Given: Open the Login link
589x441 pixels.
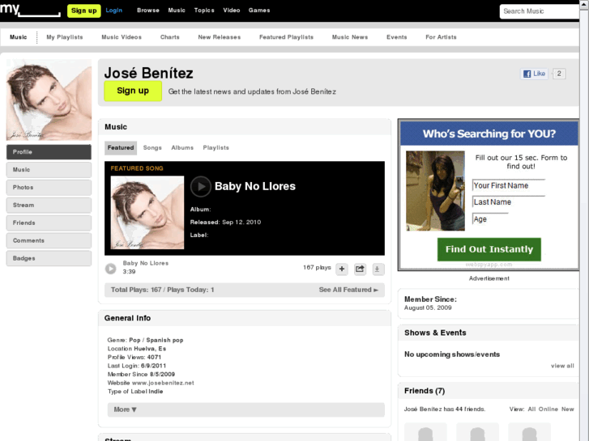Looking at the screenshot, I should 113,11.
